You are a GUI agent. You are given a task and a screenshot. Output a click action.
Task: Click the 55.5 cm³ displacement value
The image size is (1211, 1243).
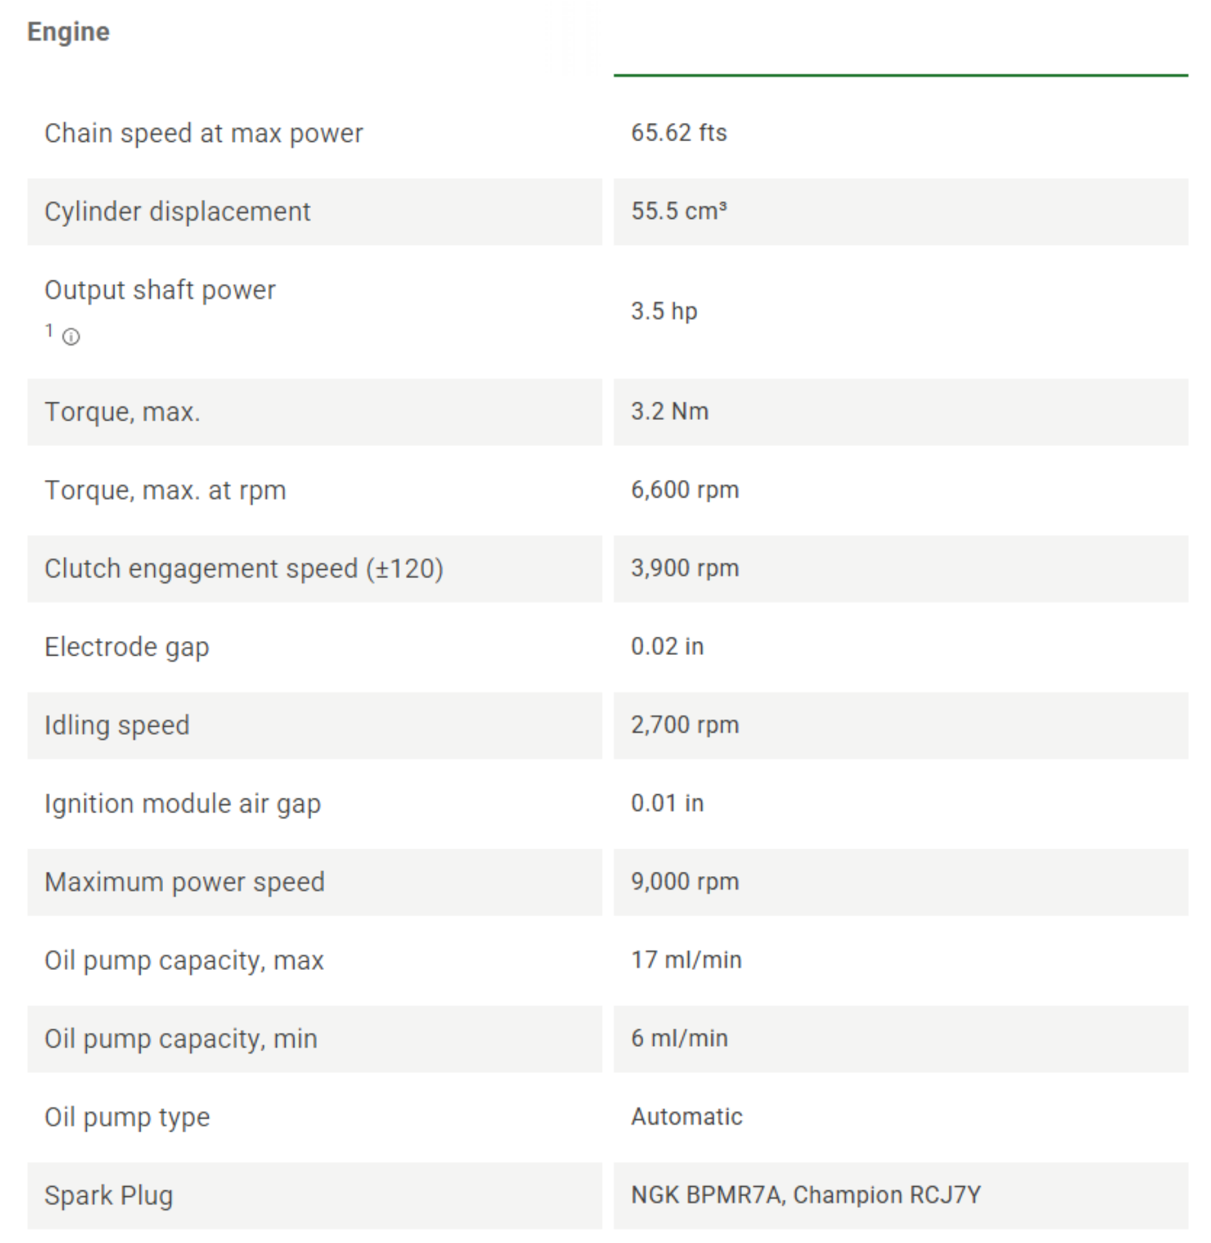point(679,211)
